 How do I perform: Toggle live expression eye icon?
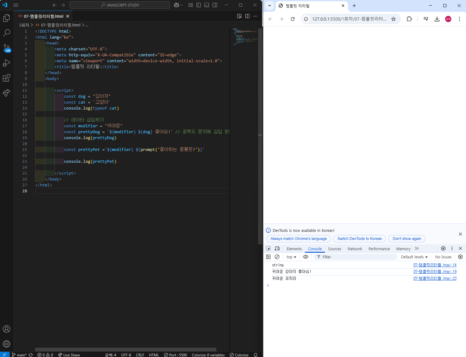click(306, 257)
